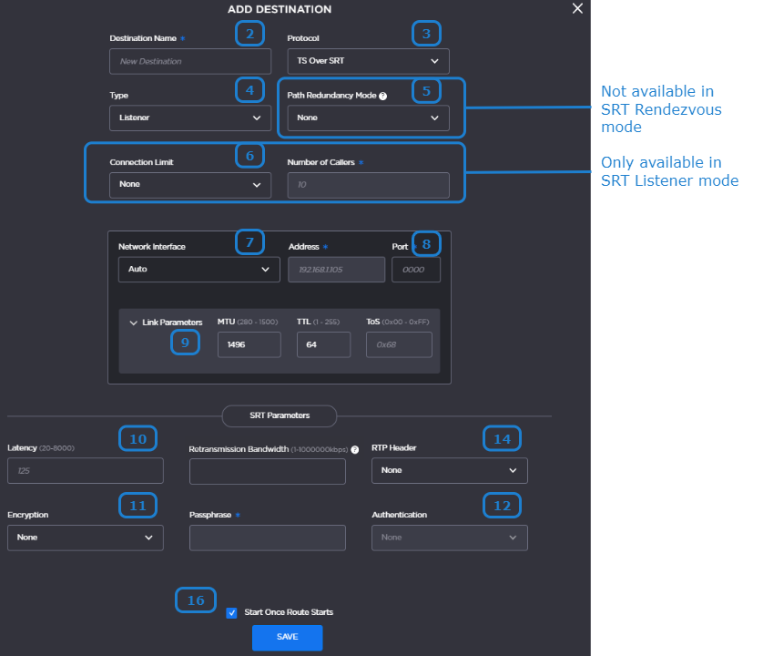Click the help icon beside Path Redundancy Mode
763x656 pixels.
coord(383,96)
